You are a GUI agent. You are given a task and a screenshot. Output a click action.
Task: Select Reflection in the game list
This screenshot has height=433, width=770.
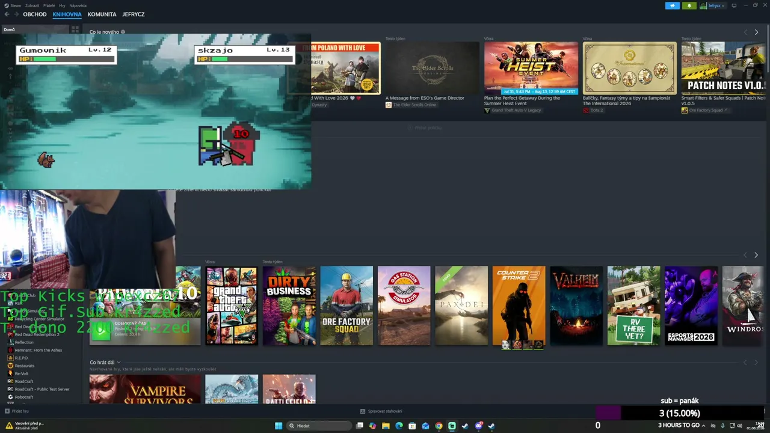(x=24, y=342)
